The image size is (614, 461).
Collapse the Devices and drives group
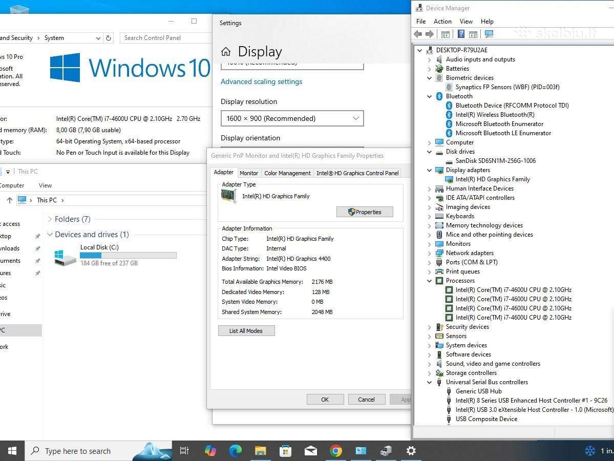click(x=50, y=234)
